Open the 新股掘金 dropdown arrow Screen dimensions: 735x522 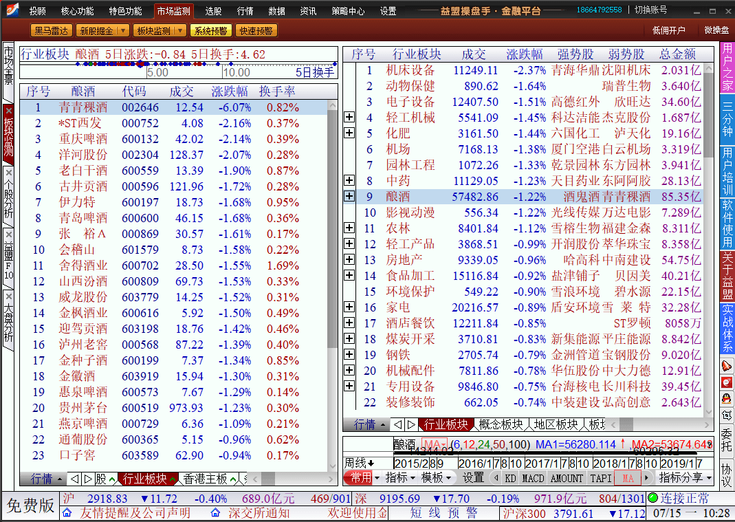click(123, 31)
